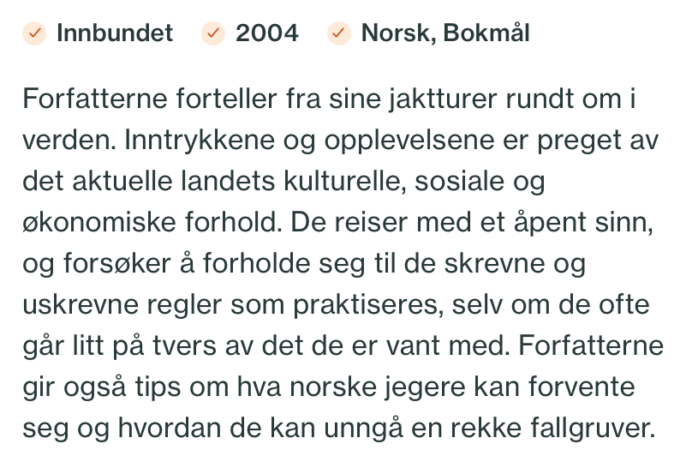The height and width of the screenshot is (456, 692).
Task: Select the Norsk, Bokmål language label
Action: (445, 33)
